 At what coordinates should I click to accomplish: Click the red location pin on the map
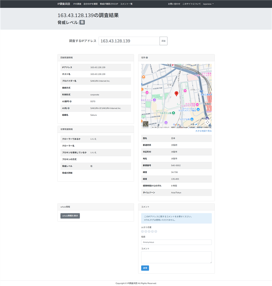point(176,94)
